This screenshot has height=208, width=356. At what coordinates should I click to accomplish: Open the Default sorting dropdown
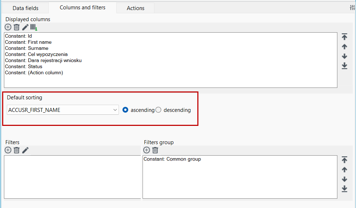(x=63, y=110)
